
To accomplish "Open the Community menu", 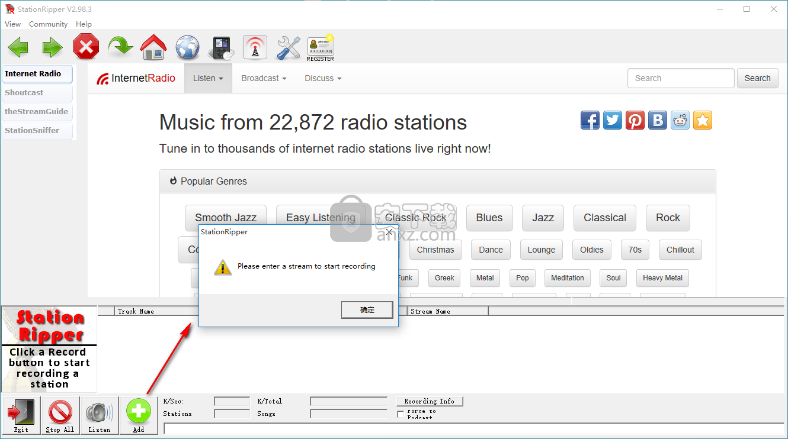I will (48, 24).
